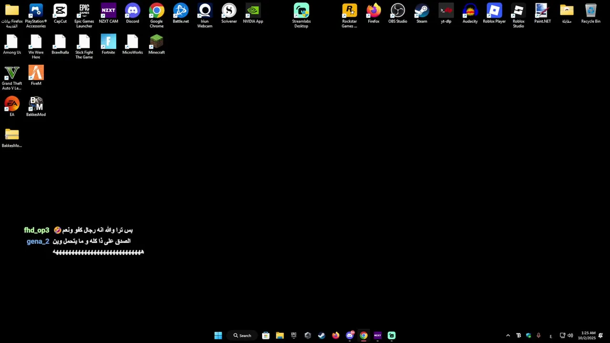The height and width of the screenshot is (343, 610).
Task: Select the Discord desktop shortcut
Action: tap(132, 14)
